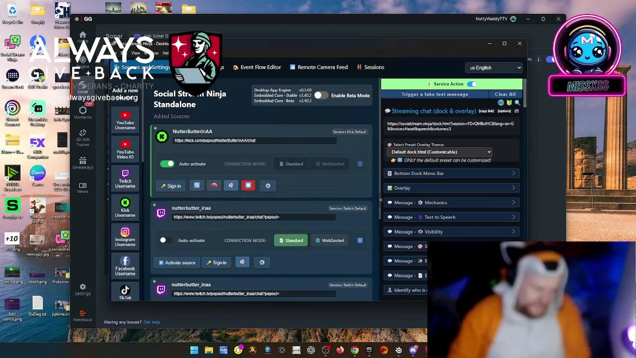Viewport: 636px width, 358px height.
Task: Add a Facebook Username source
Action: pyautogui.click(x=125, y=266)
